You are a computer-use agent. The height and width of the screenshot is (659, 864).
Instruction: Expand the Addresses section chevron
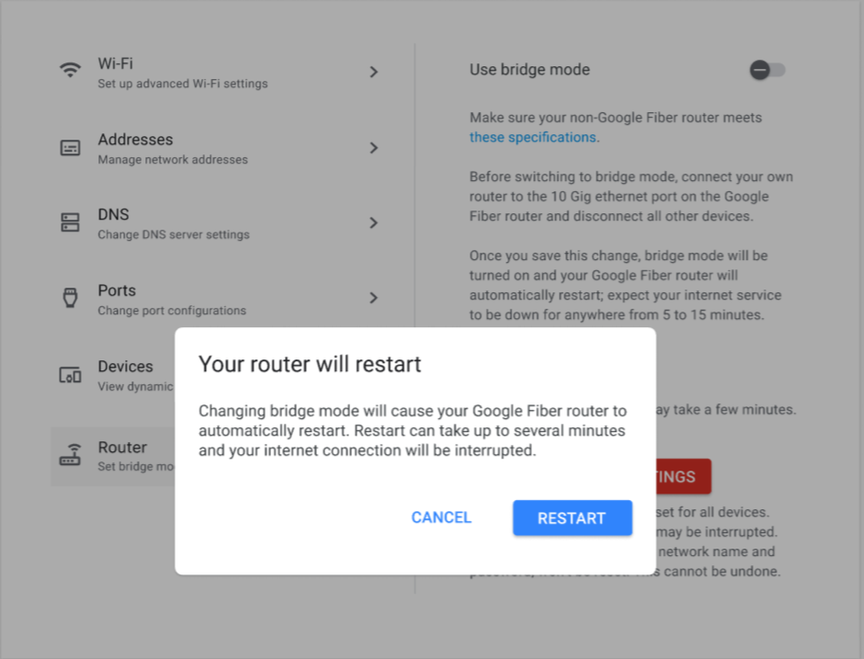click(374, 147)
